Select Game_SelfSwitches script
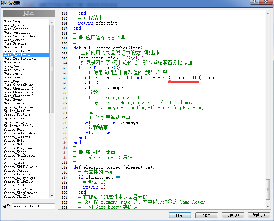 coord(20,36)
